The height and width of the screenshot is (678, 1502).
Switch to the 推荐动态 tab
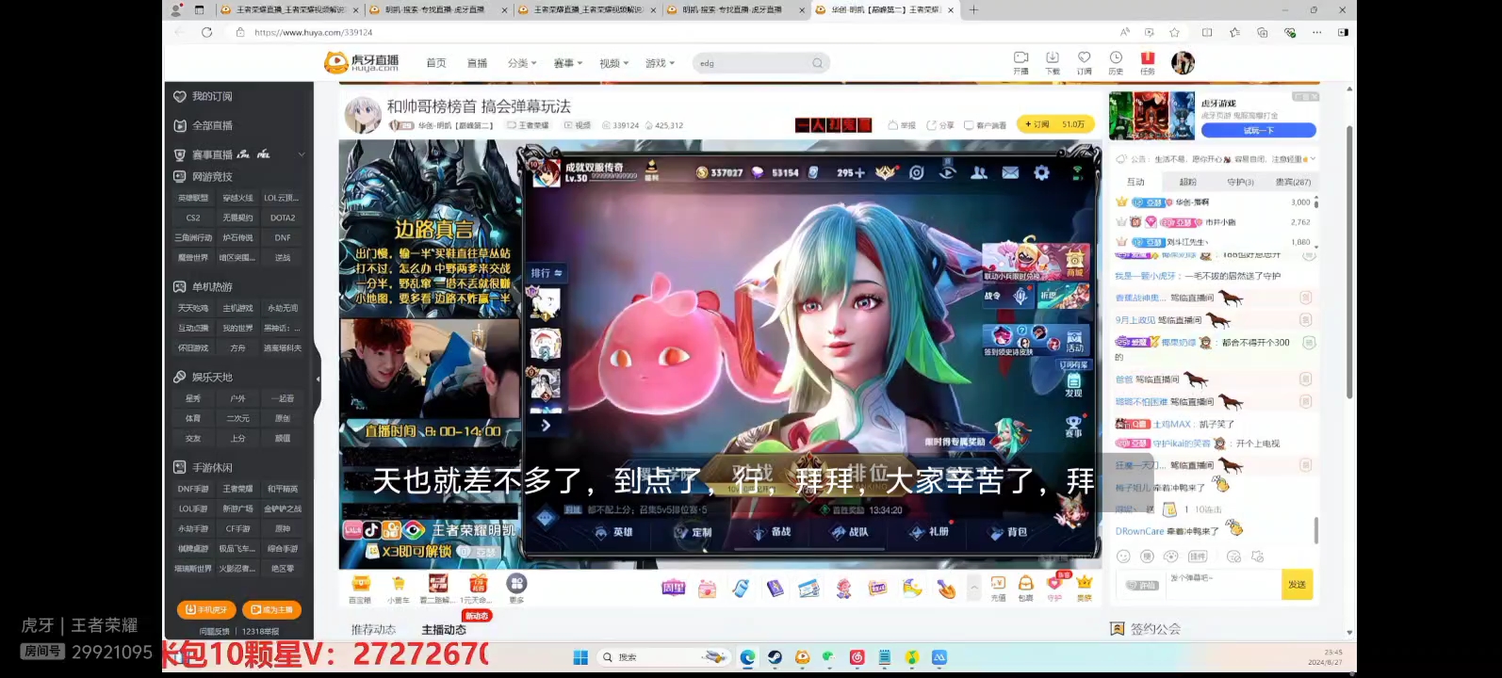coord(373,629)
